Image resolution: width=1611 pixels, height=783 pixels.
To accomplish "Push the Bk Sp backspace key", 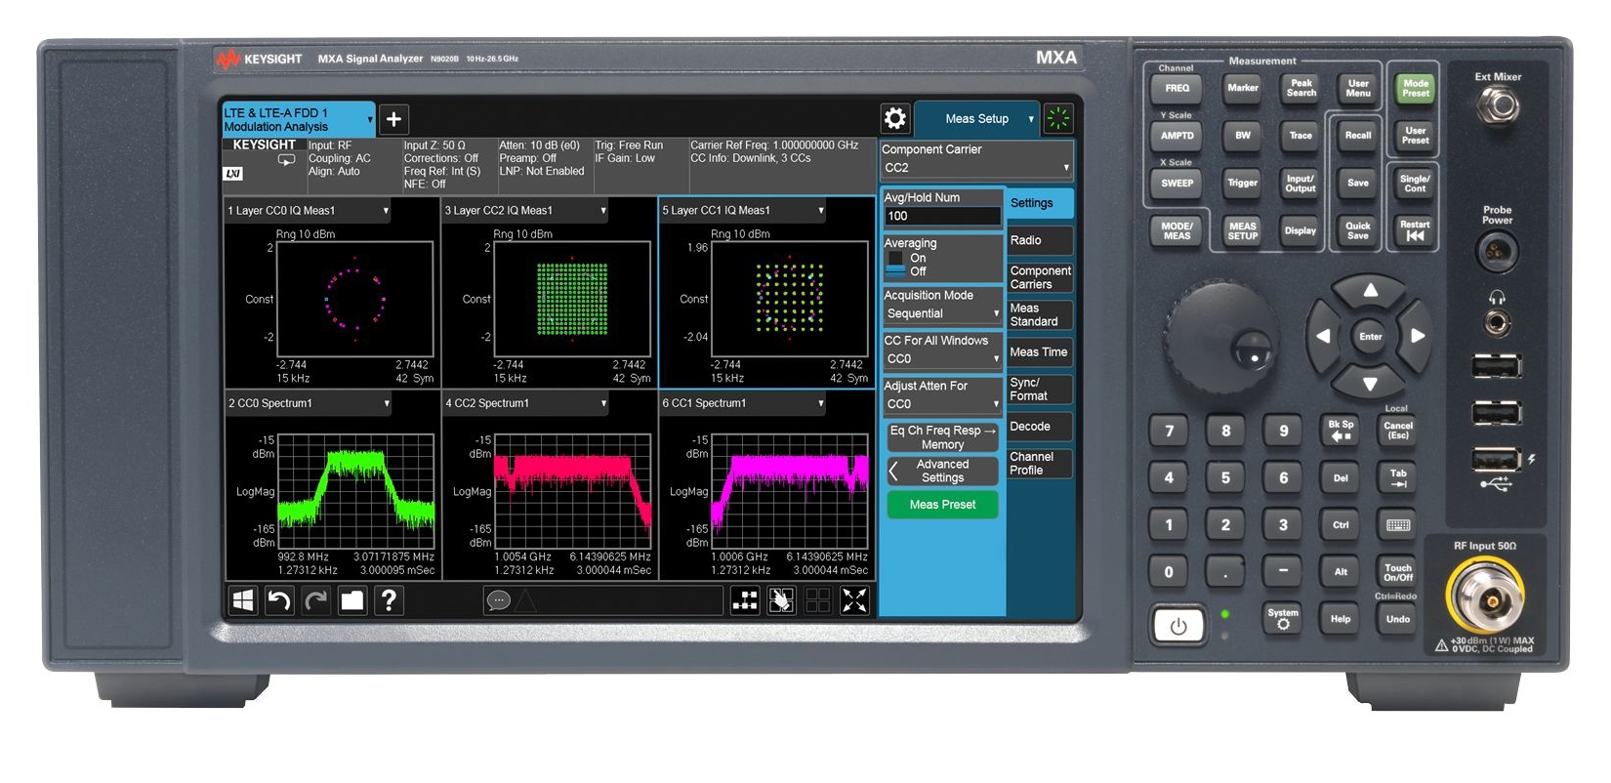I will tap(1341, 431).
